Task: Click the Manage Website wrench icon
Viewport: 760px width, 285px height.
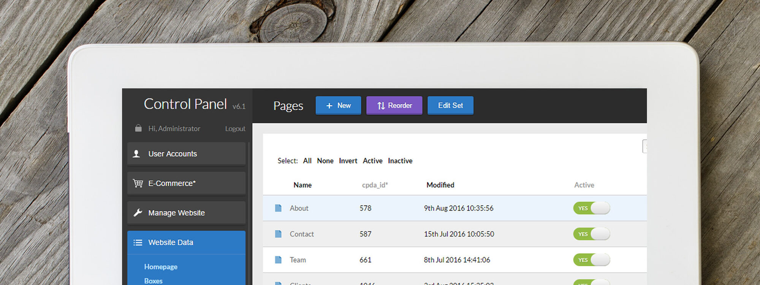Action: tap(138, 213)
